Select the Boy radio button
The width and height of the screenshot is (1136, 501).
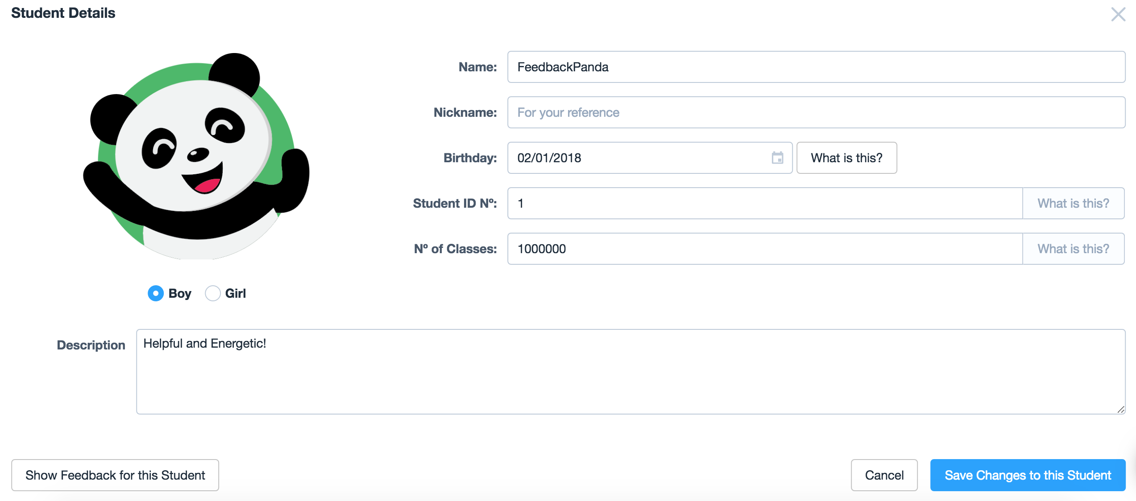tap(156, 293)
